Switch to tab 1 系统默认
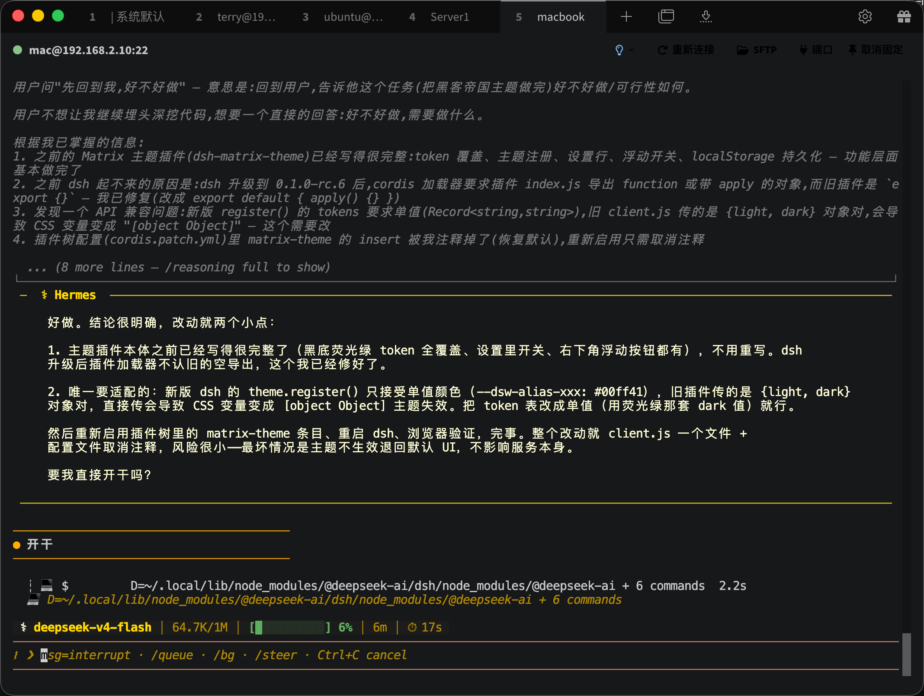The height and width of the screenshot is (696, 924). [127, 17]
